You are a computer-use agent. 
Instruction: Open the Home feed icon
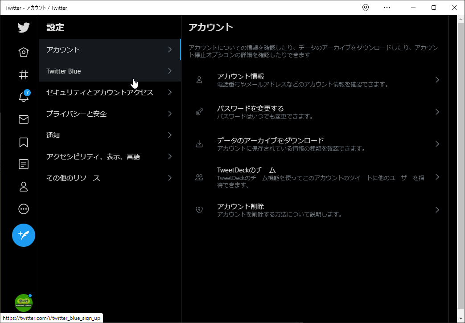click(x=23, y=52)
